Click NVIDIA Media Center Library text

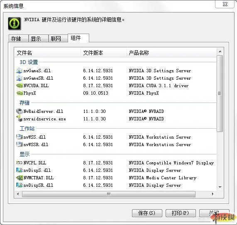(162, 178)
